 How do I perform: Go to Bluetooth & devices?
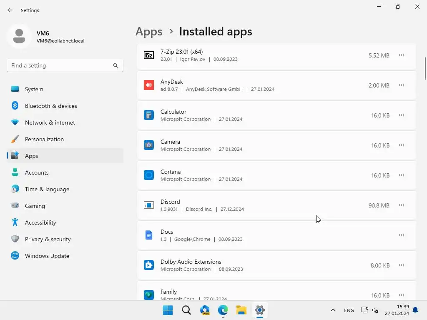pos(65,106)
